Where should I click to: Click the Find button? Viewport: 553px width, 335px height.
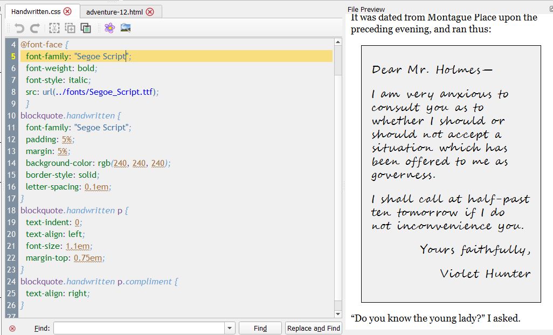click(x=260, y=329)
